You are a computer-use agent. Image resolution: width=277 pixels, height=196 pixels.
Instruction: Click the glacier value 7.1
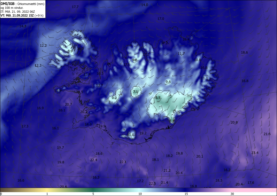[135, 92]
